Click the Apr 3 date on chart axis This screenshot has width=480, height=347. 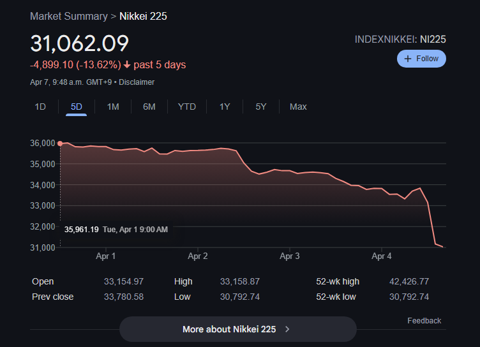point(289,256)
